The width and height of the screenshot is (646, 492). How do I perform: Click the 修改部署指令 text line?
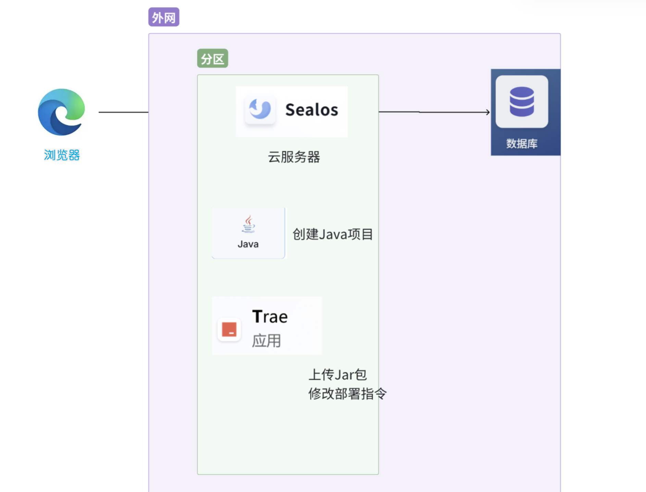pos(347,394)
